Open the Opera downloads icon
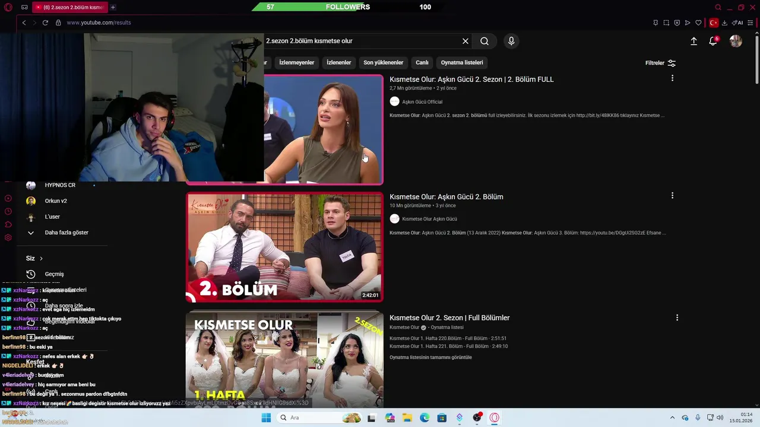This screenshot has height=427, width=760. (x=724, y=23)
